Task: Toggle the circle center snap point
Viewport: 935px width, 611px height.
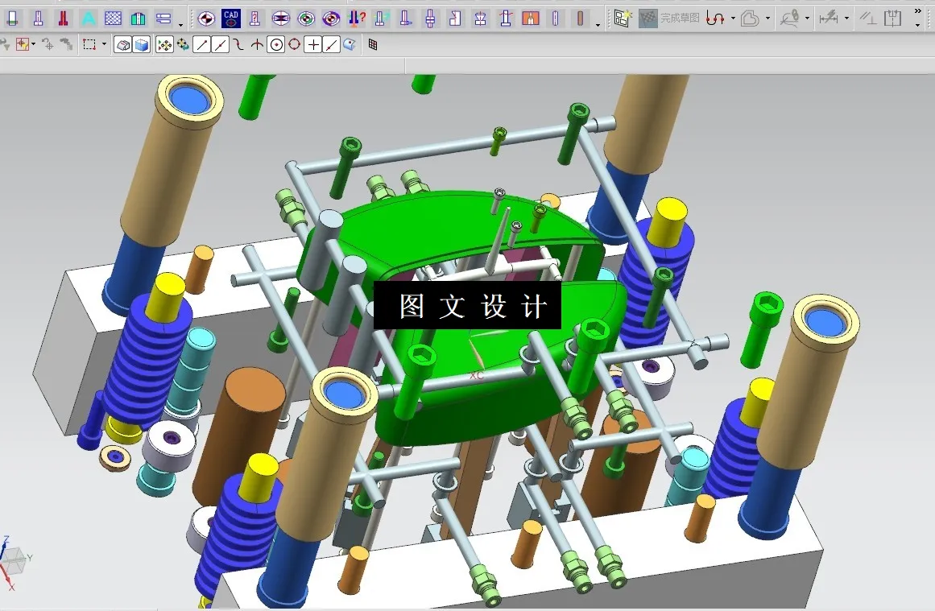Action: point(275,44)
